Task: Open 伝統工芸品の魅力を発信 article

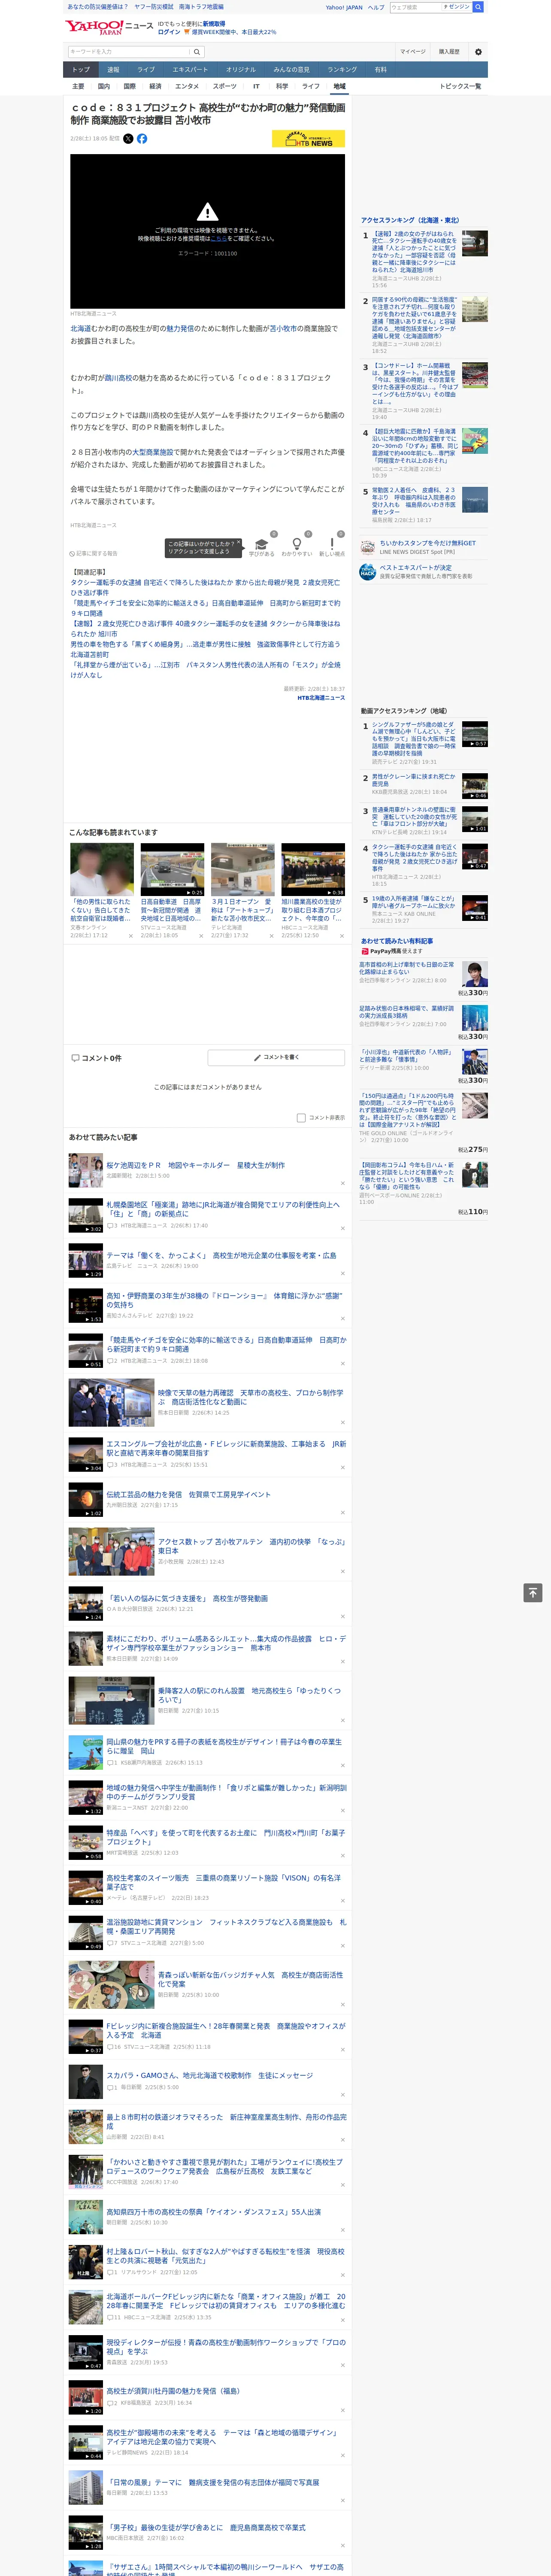Action: (188, 1494)
